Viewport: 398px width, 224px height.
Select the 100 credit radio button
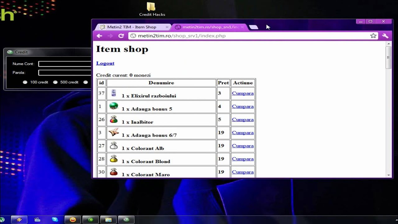pyautogui.click(x=25, y=82)
